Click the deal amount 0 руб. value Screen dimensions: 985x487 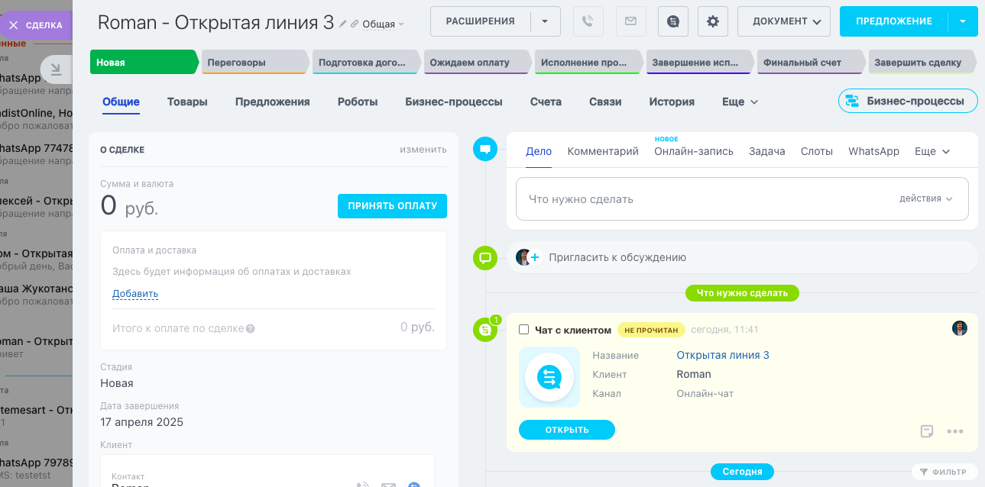(x=130, y=206)
